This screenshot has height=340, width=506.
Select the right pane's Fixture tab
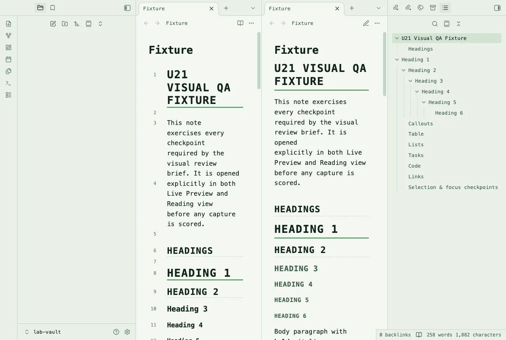[304, 8]
